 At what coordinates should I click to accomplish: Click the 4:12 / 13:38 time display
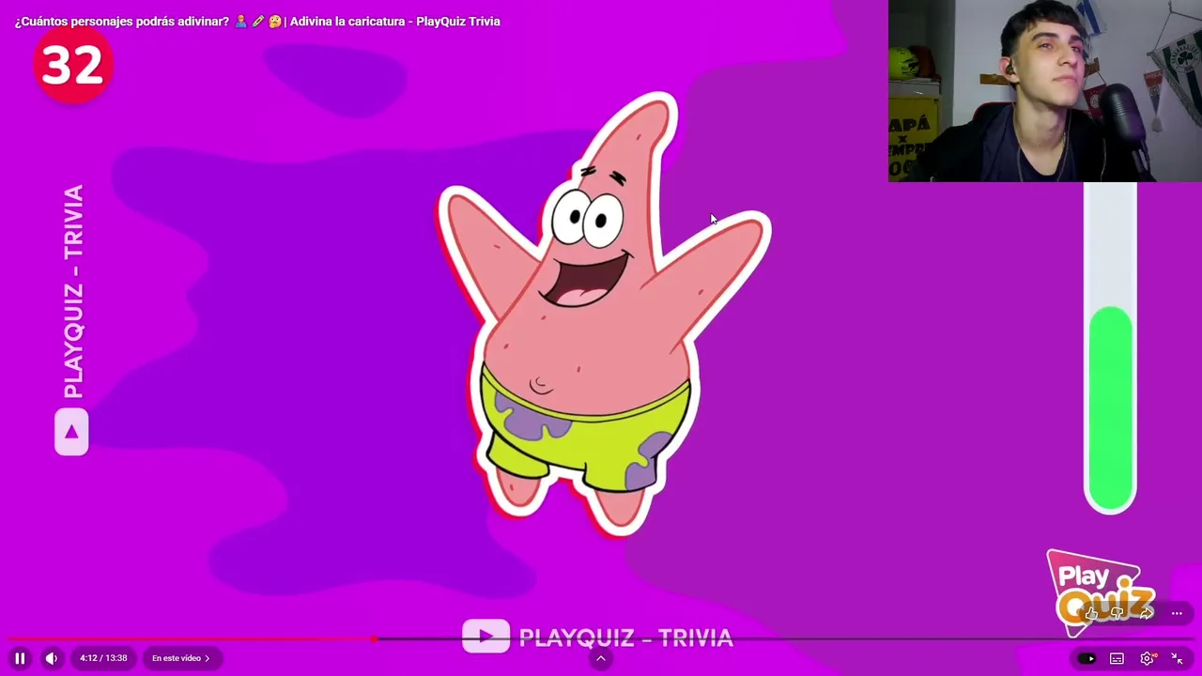point(103,658)
